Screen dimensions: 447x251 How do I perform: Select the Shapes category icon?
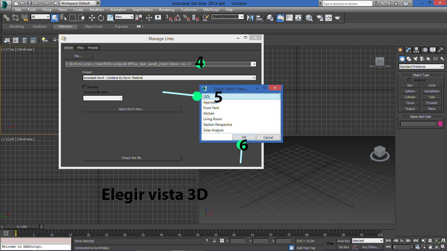[409, 59]
